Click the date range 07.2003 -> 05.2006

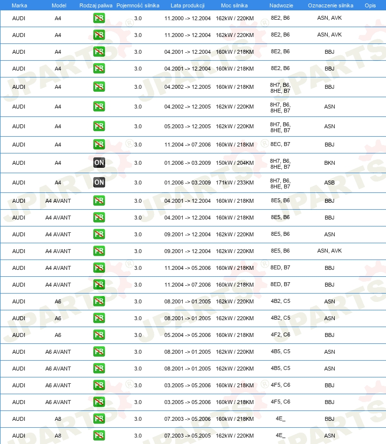pos(188,419)
